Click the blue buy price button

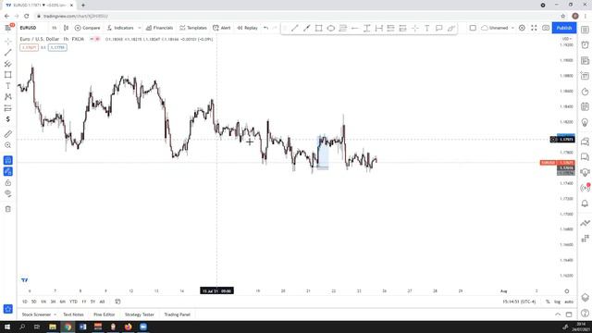click(x=57, y=47)
